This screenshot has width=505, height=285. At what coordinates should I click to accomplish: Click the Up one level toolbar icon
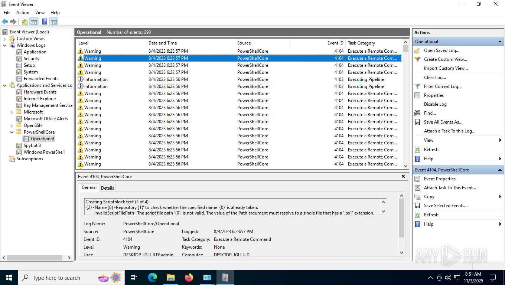click(x=25, y=22)
